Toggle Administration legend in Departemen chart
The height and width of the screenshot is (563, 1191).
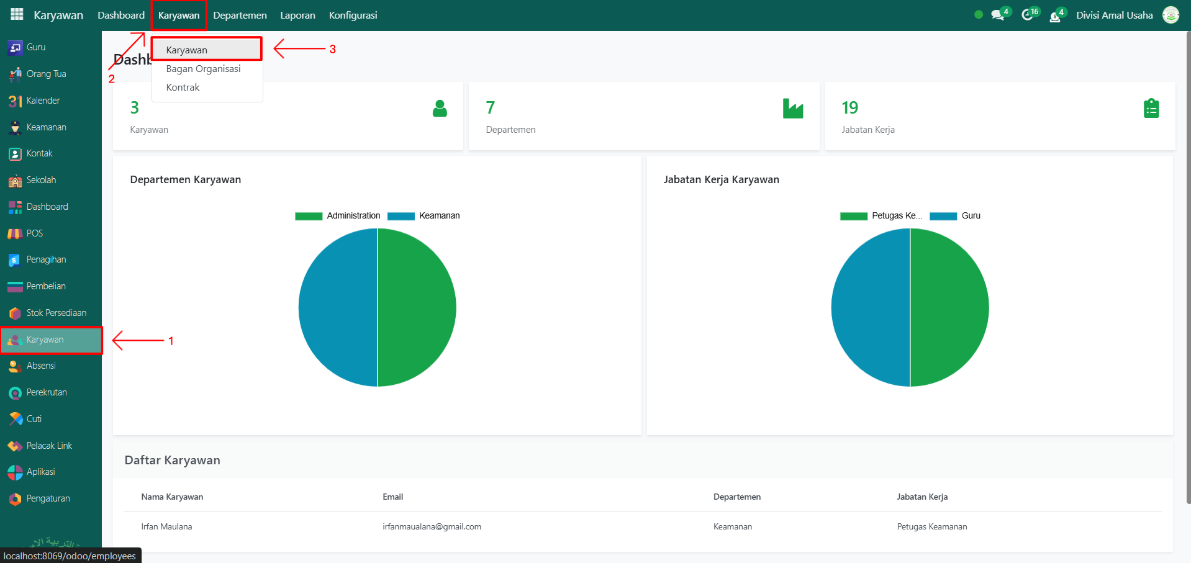pos(338,216)
